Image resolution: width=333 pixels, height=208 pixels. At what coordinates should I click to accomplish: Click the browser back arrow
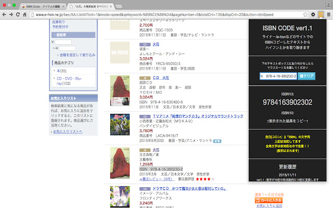pos(5,15)
